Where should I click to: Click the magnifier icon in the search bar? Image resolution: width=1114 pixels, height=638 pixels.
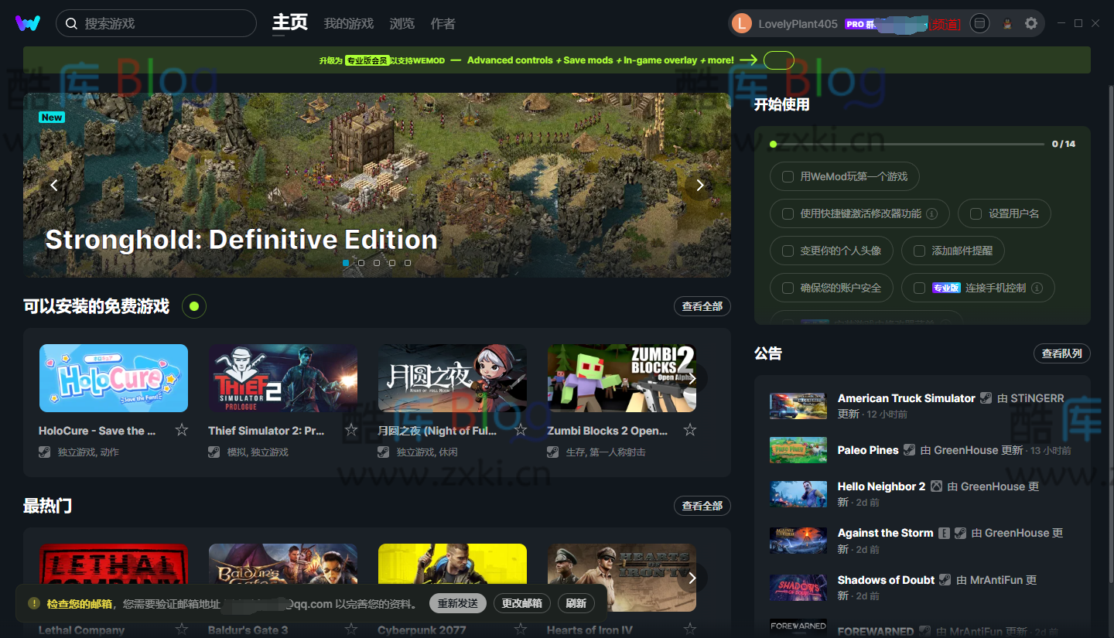(71, 23)
